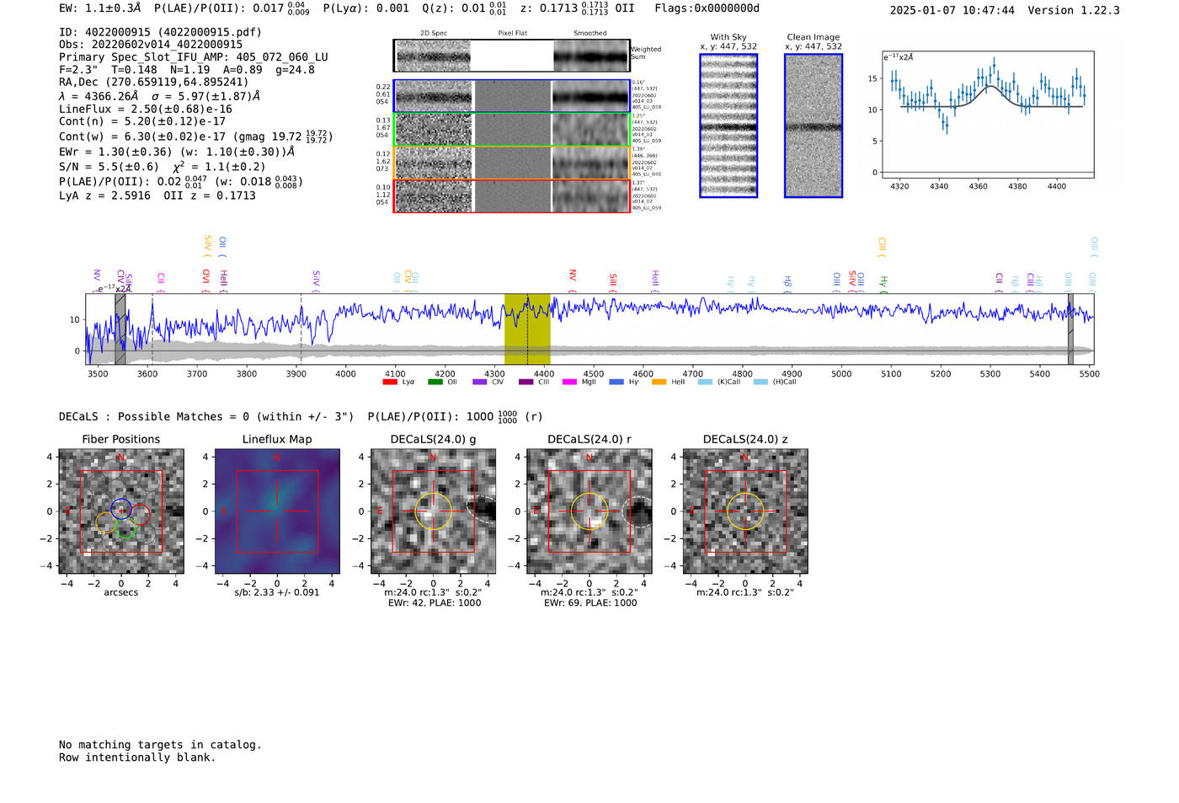Select the red-bordered fiber spectrum row
Image resolution: width=1179 pixels, height=803 pixels.
512,195
